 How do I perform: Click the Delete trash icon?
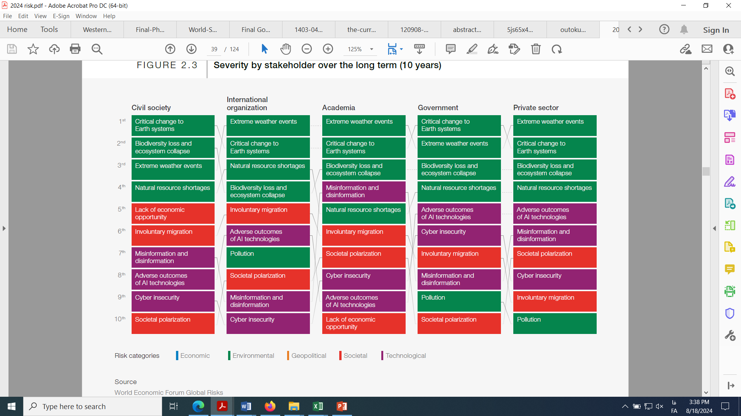point(536,49)
